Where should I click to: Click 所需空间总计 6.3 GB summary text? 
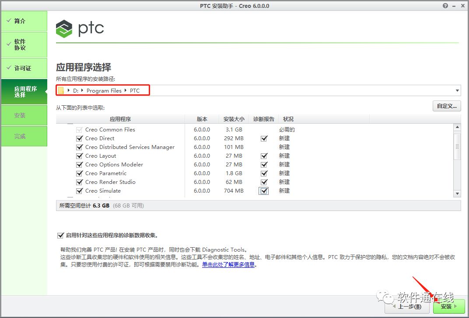(x=84, y=206)
